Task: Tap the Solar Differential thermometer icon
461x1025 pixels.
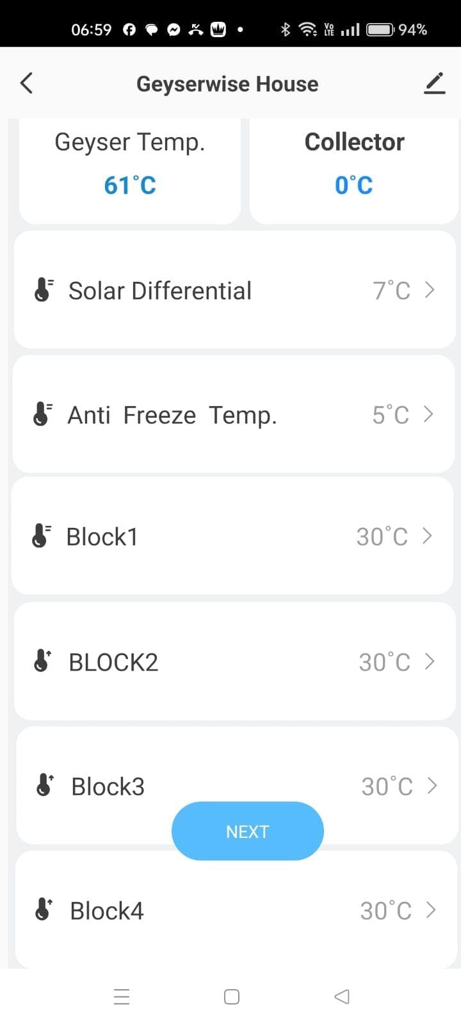Action: click(x=43, y=290)
